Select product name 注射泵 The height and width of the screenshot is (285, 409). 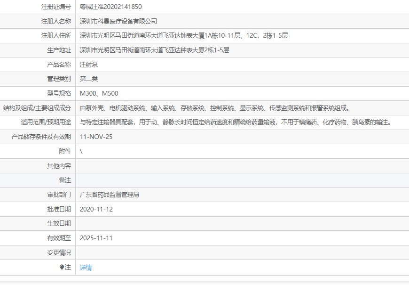(x=89, y=65)
